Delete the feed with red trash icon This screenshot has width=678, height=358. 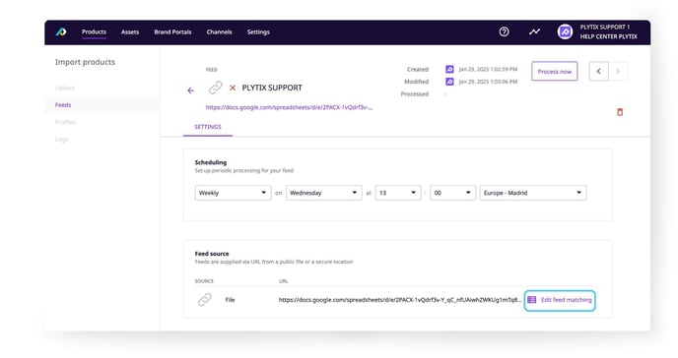tap(620, 112)
